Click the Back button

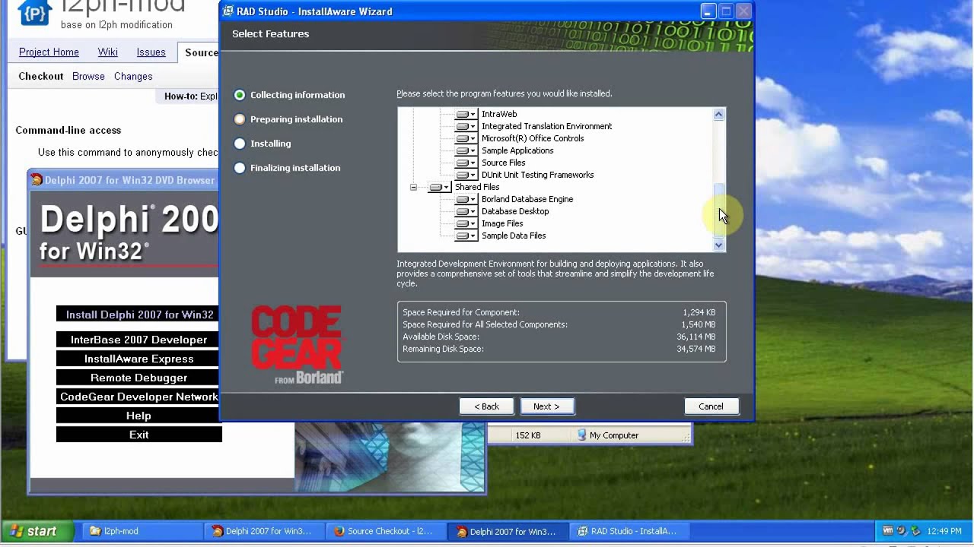point(487,406)
